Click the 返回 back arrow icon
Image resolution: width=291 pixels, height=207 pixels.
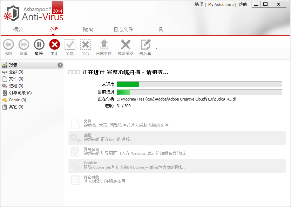[8, 44]
